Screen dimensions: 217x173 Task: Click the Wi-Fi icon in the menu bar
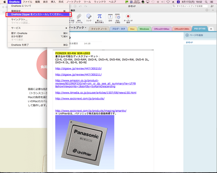coord(168,2)
